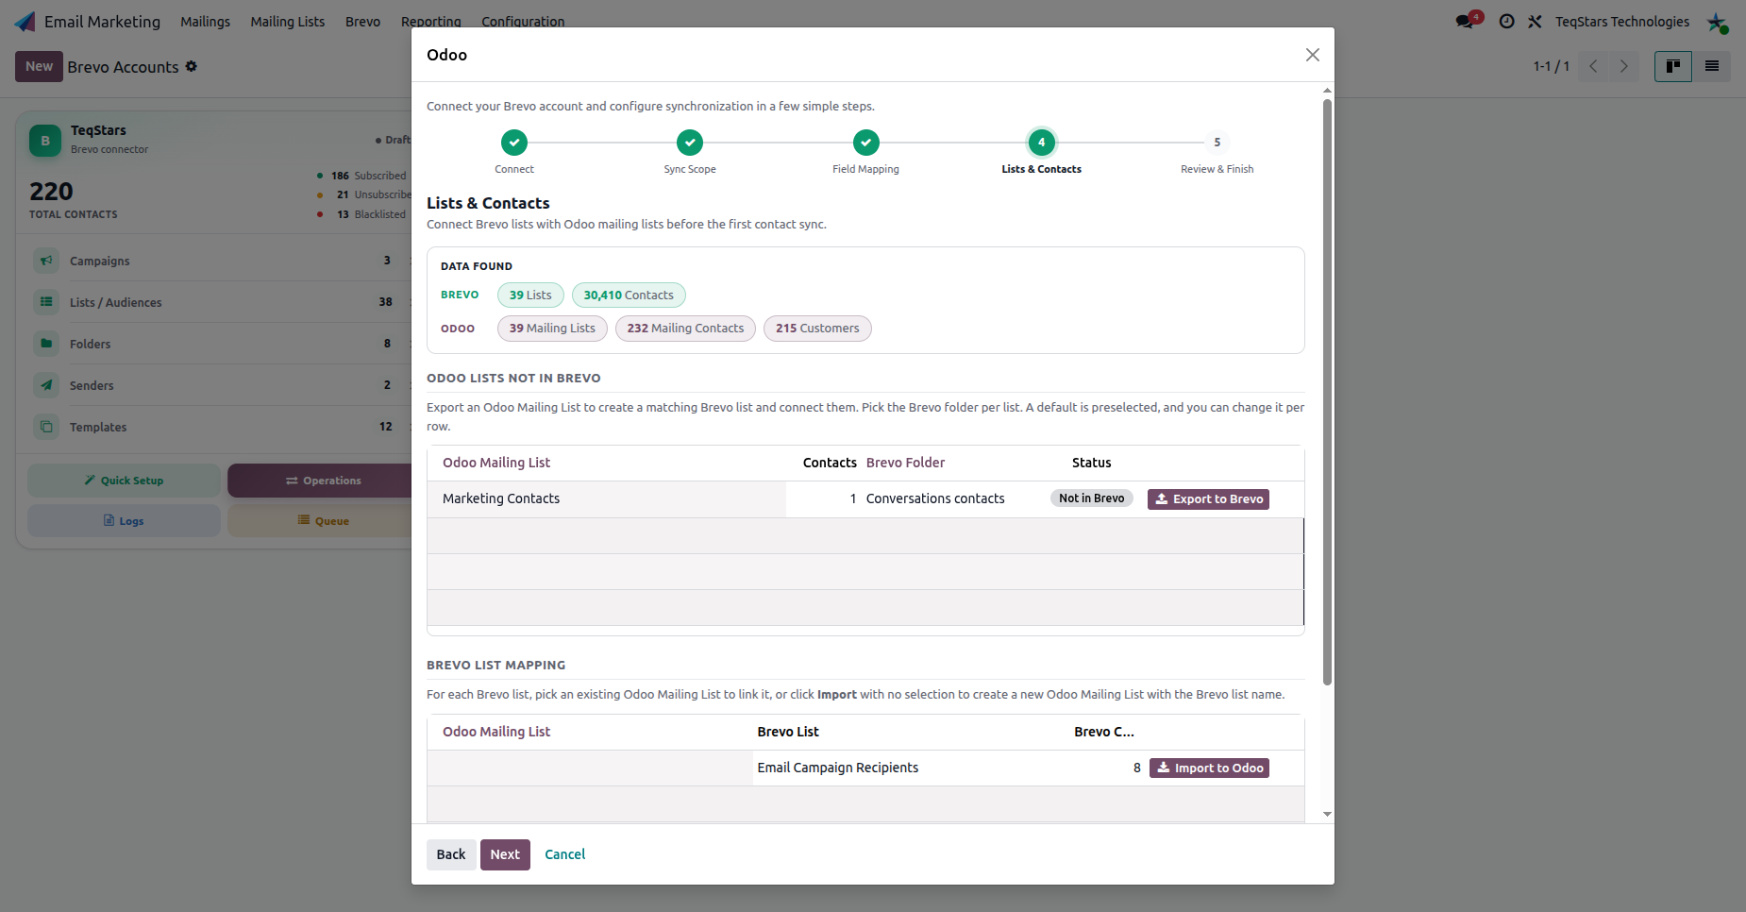Click the 220 total contacts figure
The height and width of the screenshot is (912, 1746).
pyautogui.click(x=51, y=192)
